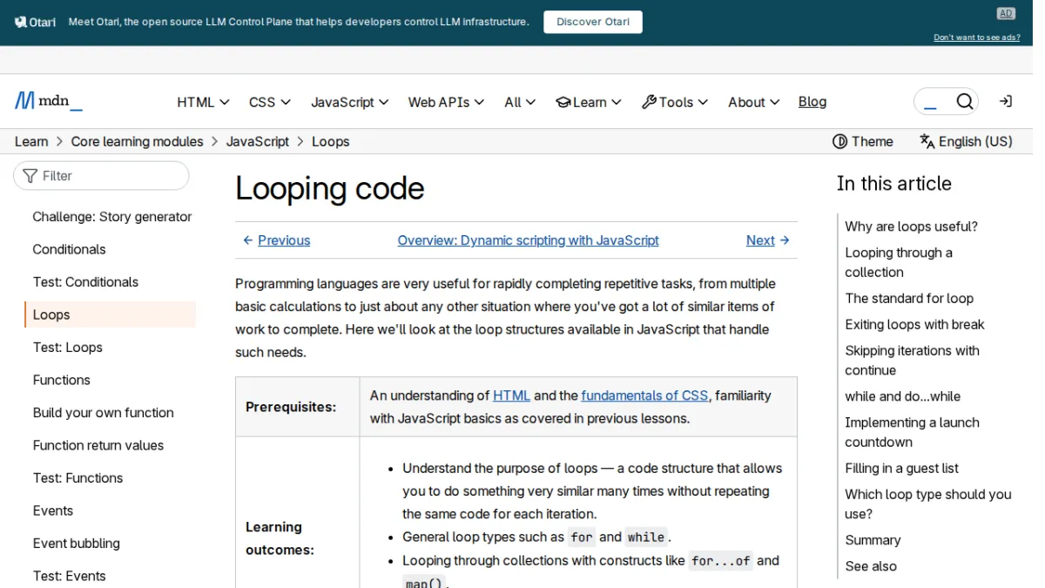This screenshot has height=588, width=1045.
Task: Click the Filter input in sidebar
Action: pos(101,176)
